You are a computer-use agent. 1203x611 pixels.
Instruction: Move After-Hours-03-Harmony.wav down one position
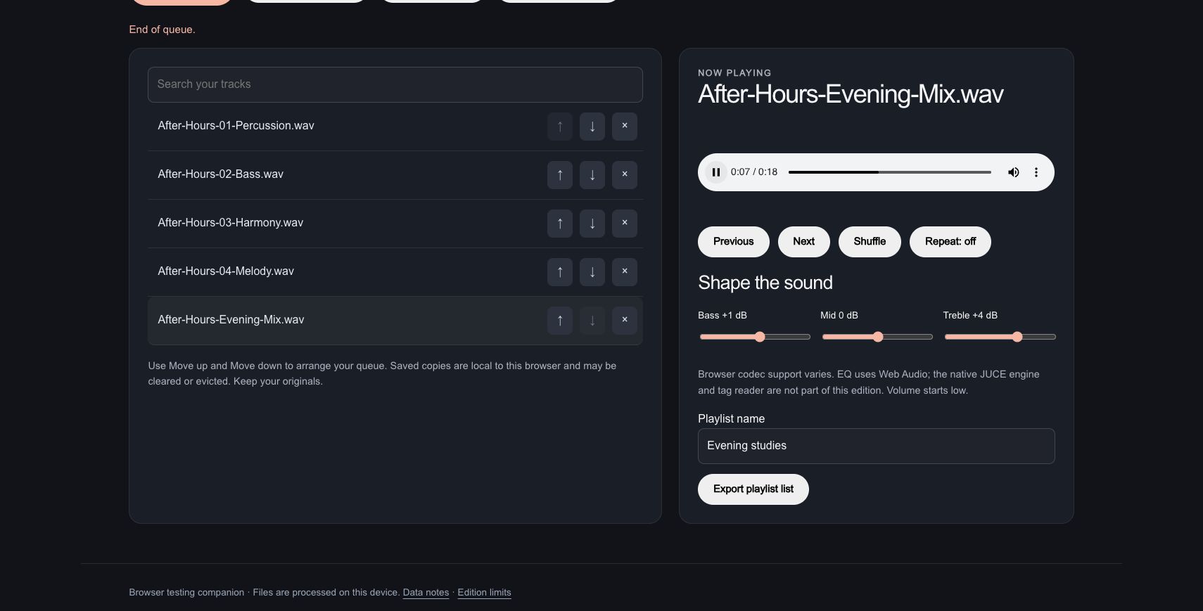(592, 224)
